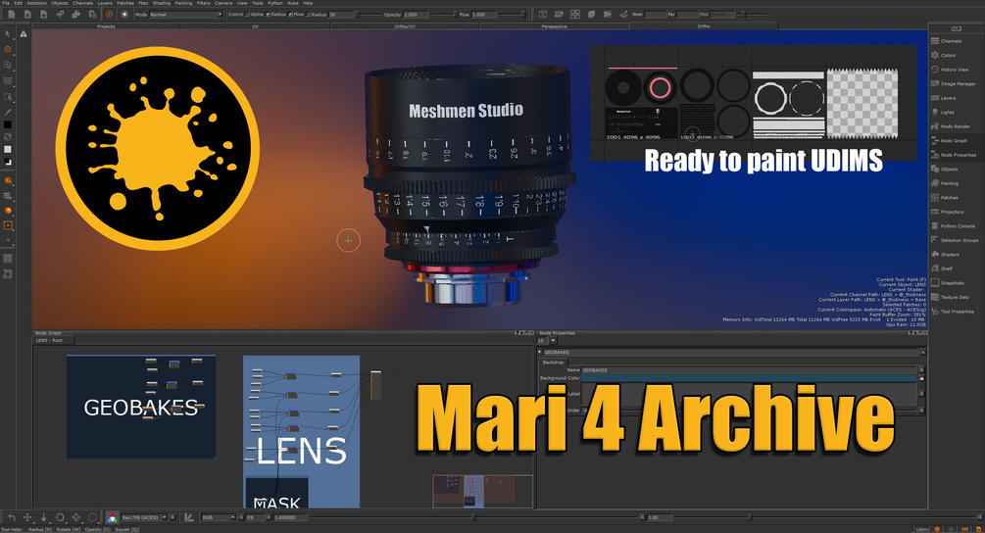985x533 pixels.
Task: Open the Colors palette from right sidebar
Action: (944, 55)
